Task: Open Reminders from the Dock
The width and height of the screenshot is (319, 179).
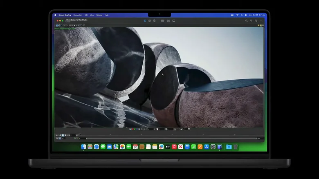Action: [148, 147]
